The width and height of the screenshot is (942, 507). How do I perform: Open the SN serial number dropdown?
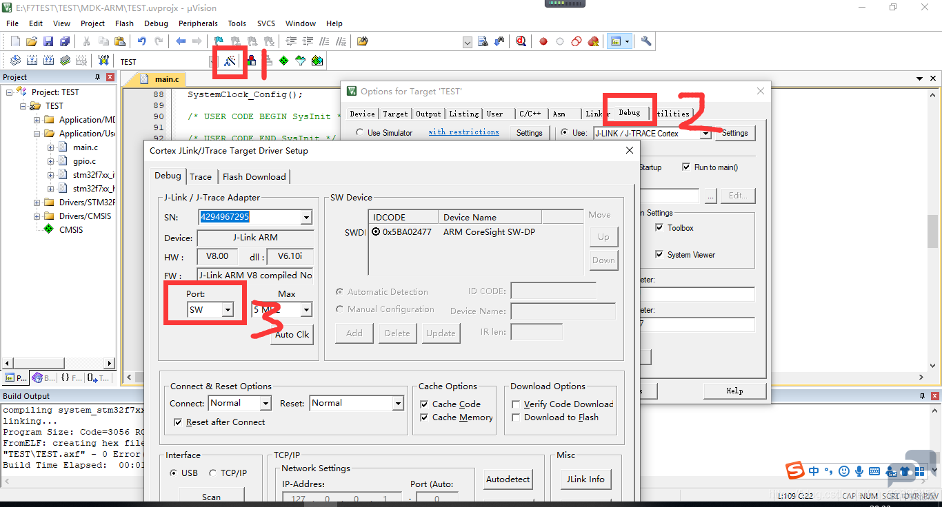(x=306, y=217)
